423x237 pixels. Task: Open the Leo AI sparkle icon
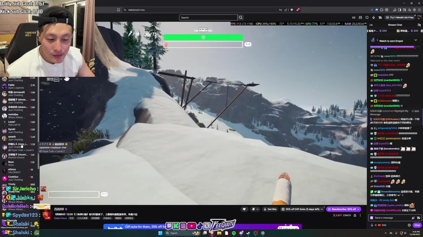(x=409, y=10)
